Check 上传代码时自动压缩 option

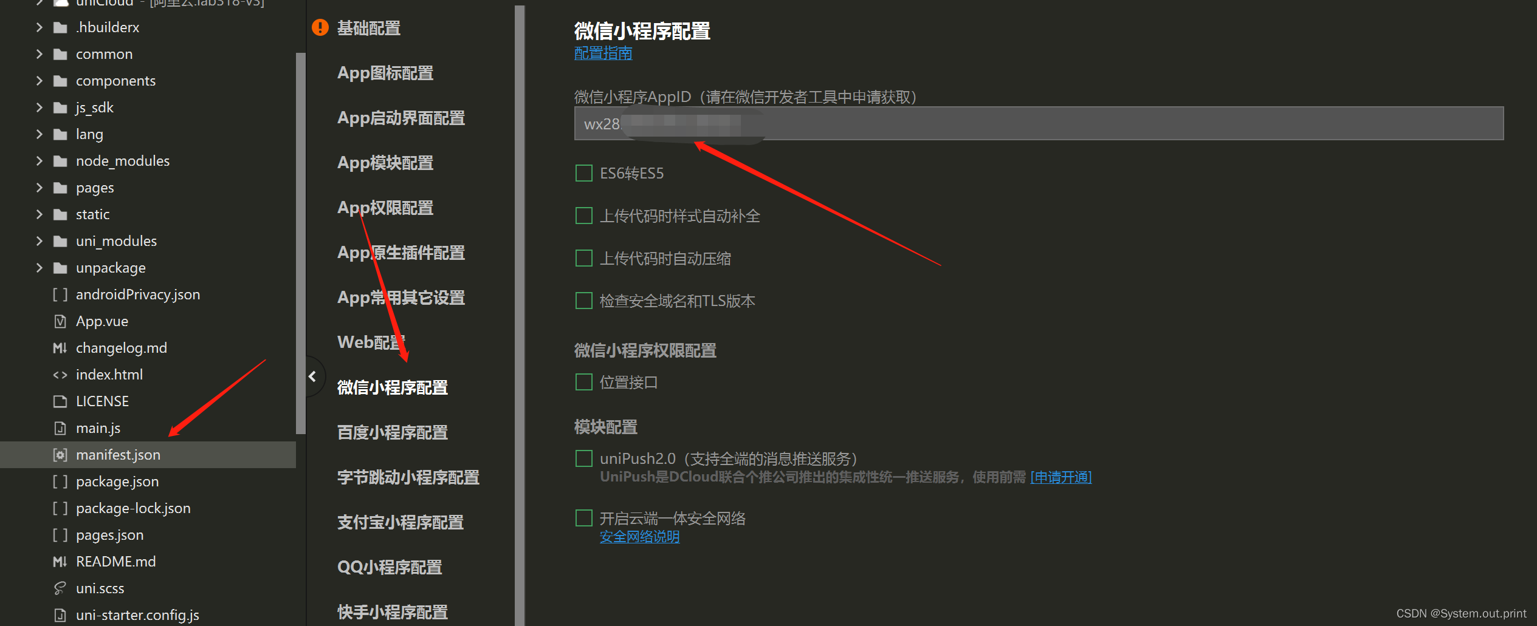(x=583, y=257)
